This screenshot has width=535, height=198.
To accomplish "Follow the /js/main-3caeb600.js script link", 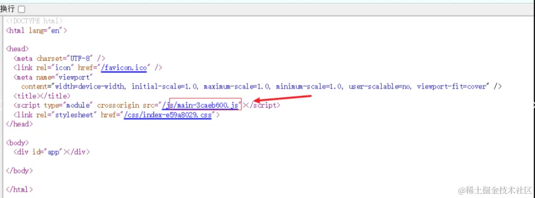I will coord(200,105).
